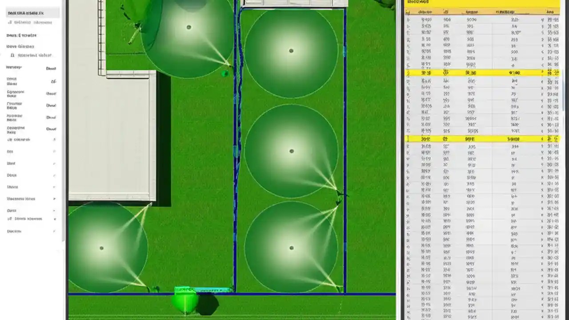Click the sprinkler head in the middle coverage circle
Viewport: 569px width, 320px height.
tap(291, 151)
